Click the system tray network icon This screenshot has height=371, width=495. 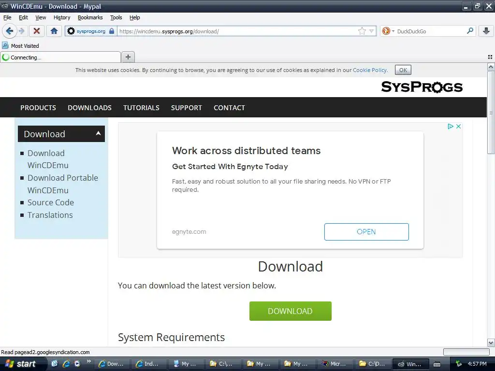458,364
